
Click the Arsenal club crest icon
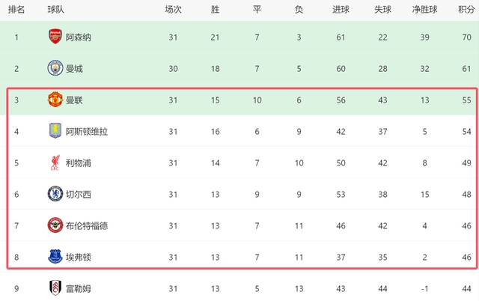pyautogui.click(x=55, y=37)
